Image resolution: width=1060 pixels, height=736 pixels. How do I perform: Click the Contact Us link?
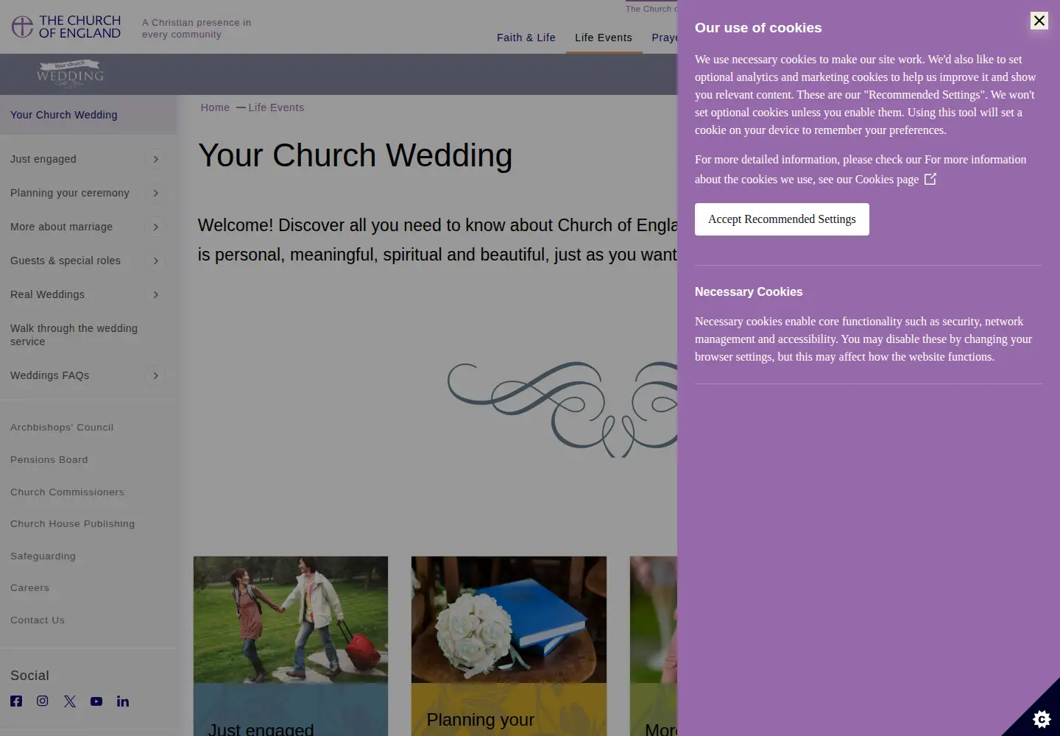coord(38,620)
